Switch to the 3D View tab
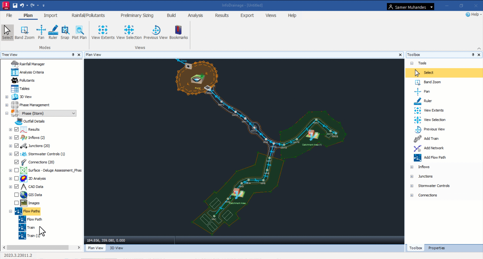Screen dimensions: 483x259 (116, 248)
